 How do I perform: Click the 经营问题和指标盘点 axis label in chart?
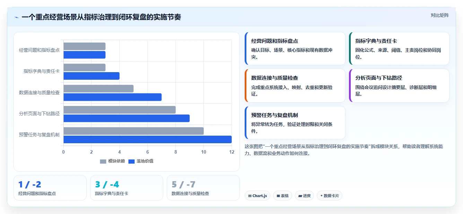[39, 50]
